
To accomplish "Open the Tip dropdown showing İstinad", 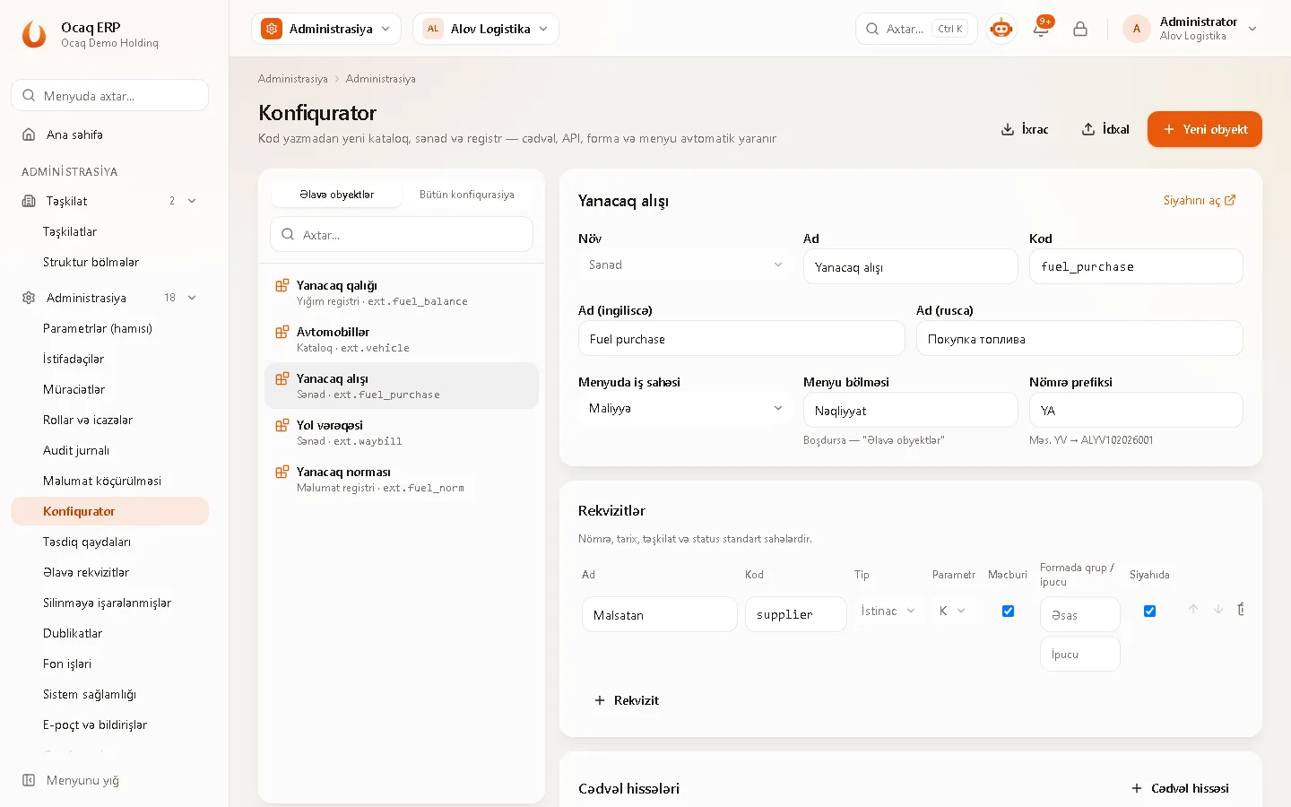I will click(x=888, y=611).
